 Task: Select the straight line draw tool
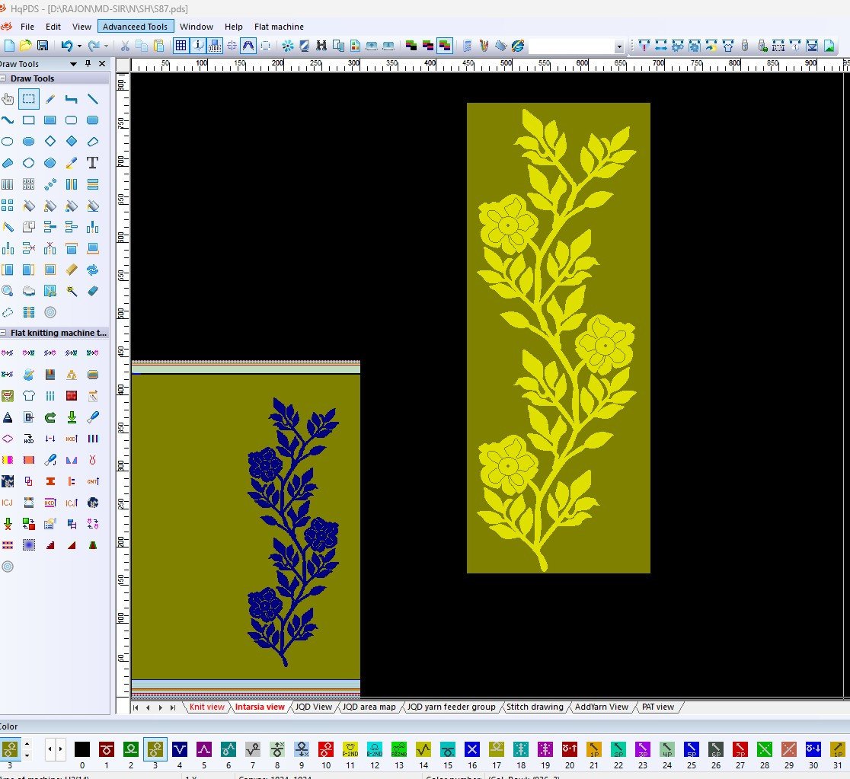point(92,99)
